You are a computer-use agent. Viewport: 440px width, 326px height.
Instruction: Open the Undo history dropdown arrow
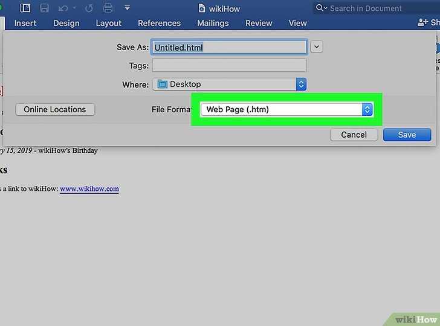pyautogui.click(x=74, y=8)
